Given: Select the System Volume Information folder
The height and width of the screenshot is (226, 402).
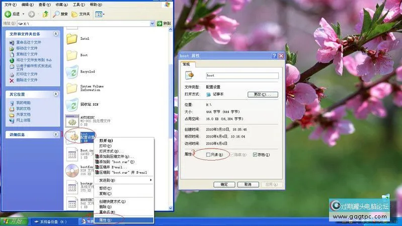Looking at the screenshot, I should point(72,88).
